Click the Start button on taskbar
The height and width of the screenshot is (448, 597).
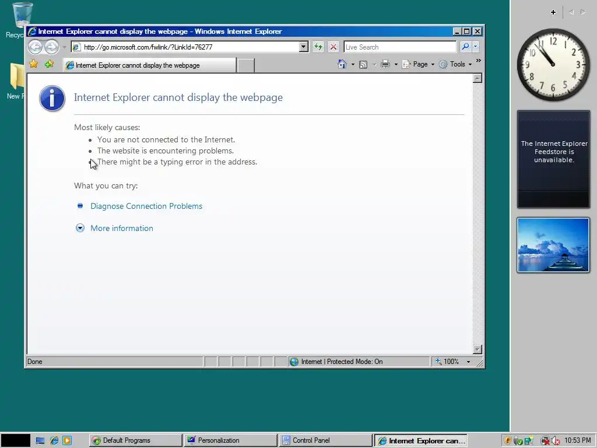tap(15, 440)
